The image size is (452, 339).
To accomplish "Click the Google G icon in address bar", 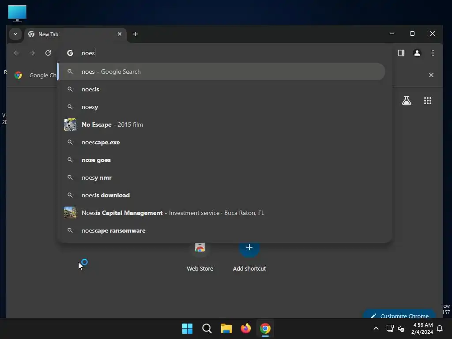I will click(70, 53).
